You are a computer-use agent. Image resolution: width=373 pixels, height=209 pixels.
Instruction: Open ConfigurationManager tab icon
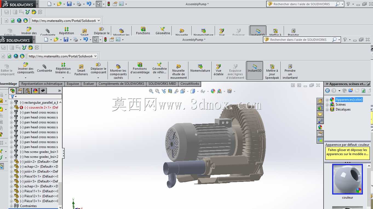[28, 91]
